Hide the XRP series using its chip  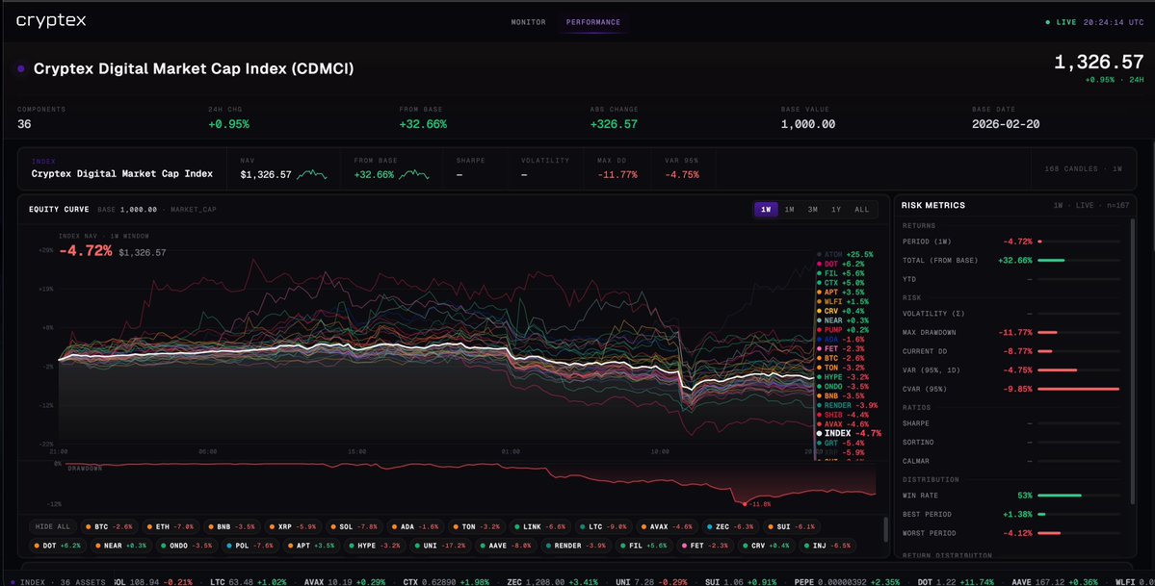coord(292,527)
